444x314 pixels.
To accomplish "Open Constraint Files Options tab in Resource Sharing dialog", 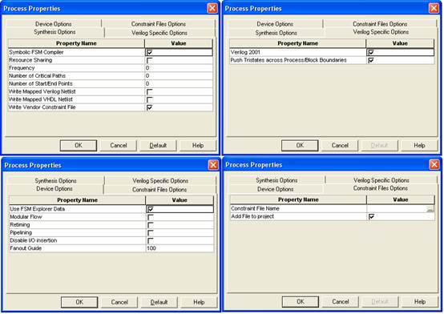I will pyautogui.click(x=159, y=24).
